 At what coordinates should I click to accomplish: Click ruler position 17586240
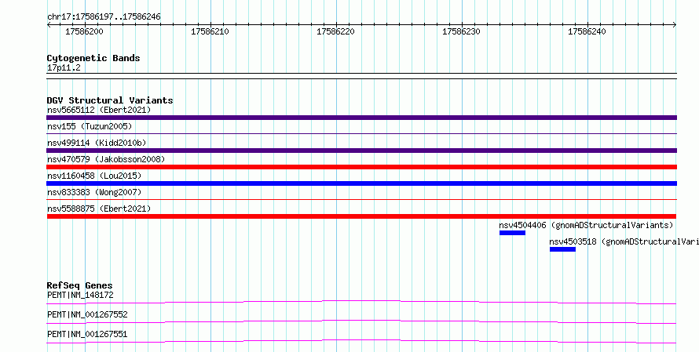[x=587, y=31]
